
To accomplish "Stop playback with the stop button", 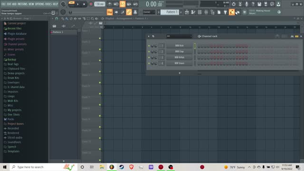I will click(x=84, y=4).
